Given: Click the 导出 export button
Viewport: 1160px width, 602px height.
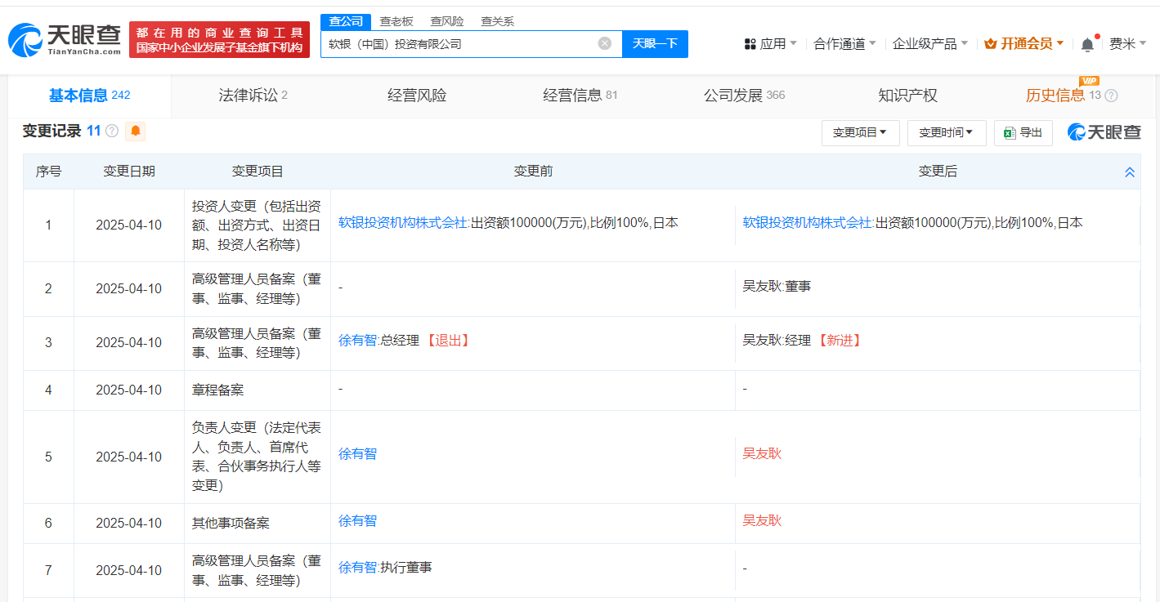Looking at the screenshot, I should coord(1023,132).
